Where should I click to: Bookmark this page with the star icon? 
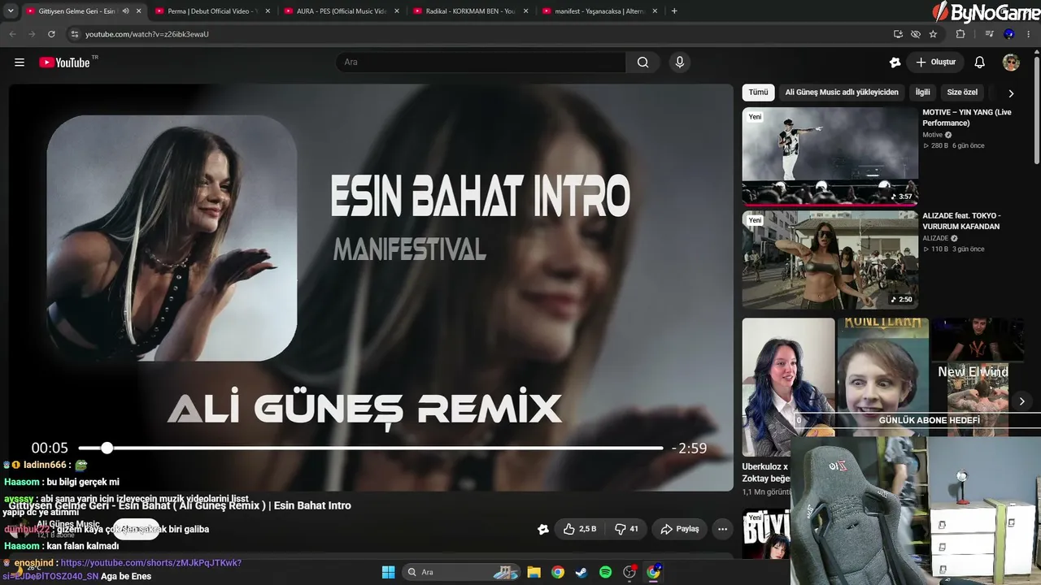[933, 34]
